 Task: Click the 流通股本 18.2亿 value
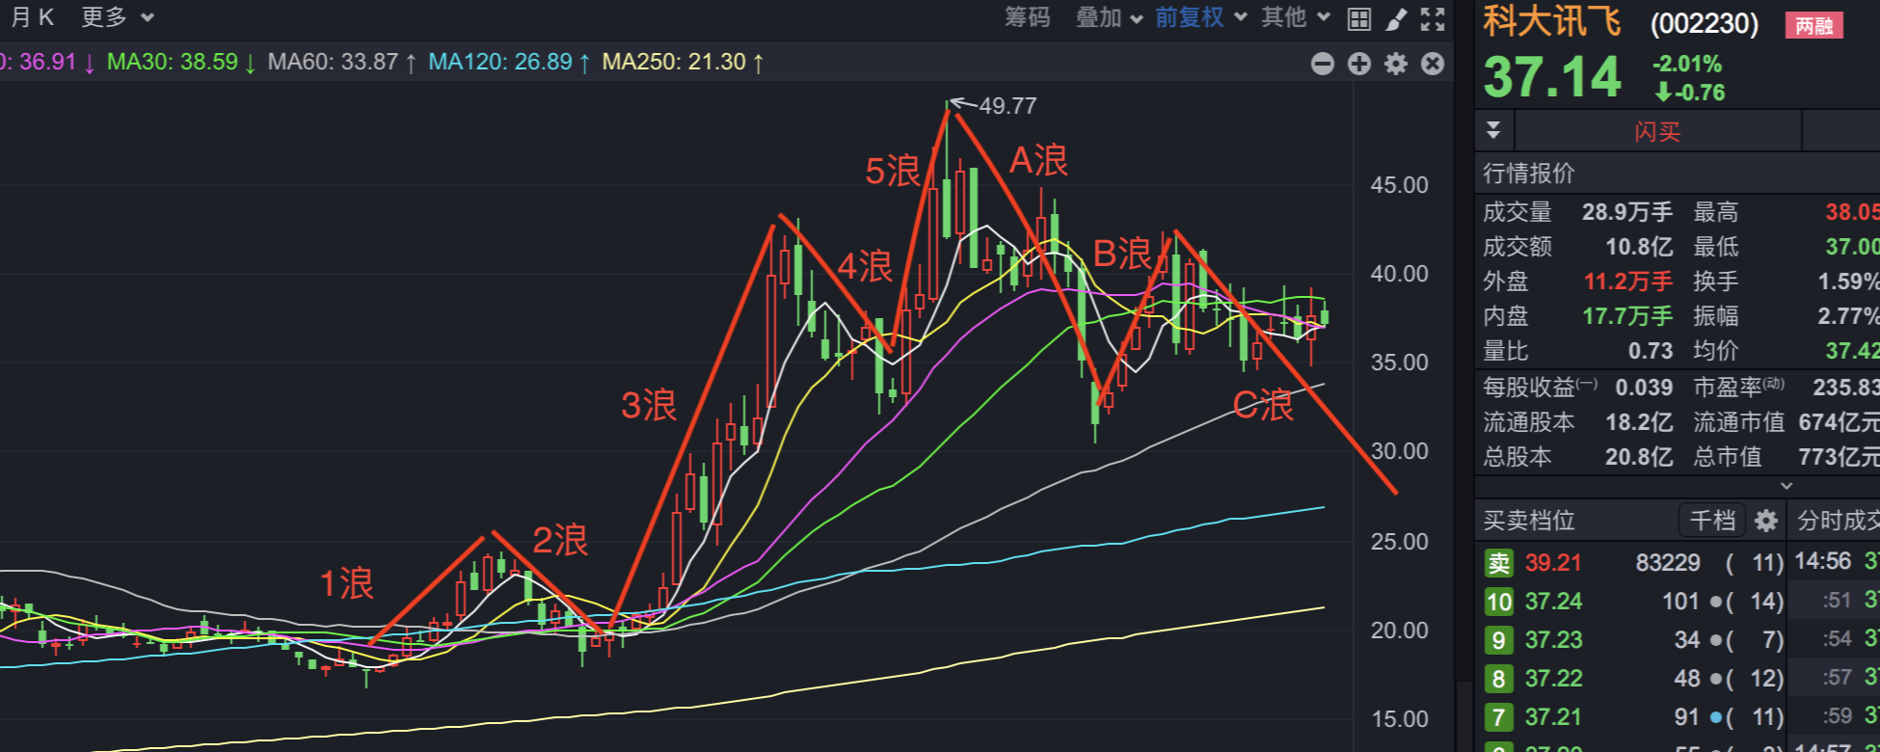[1639, 422]
